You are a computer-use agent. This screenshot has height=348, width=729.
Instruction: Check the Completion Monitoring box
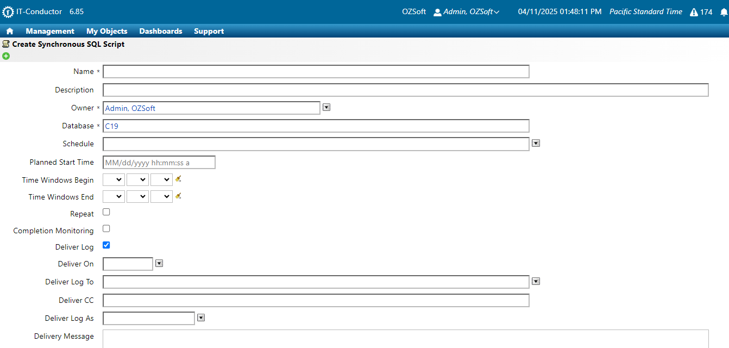(x=106, y=228)
